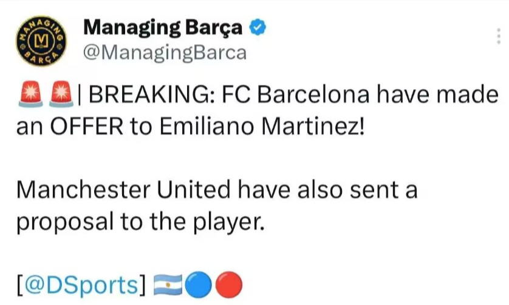Click the Managing Barça display name
Viewport: 509px width, 305px height.
[x=163, y=28]
